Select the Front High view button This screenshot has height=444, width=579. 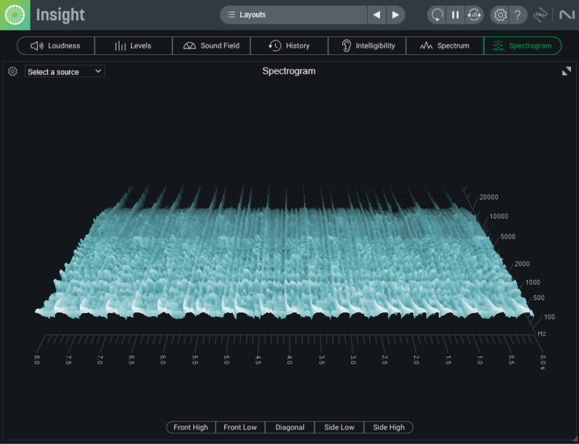[190, 427]
